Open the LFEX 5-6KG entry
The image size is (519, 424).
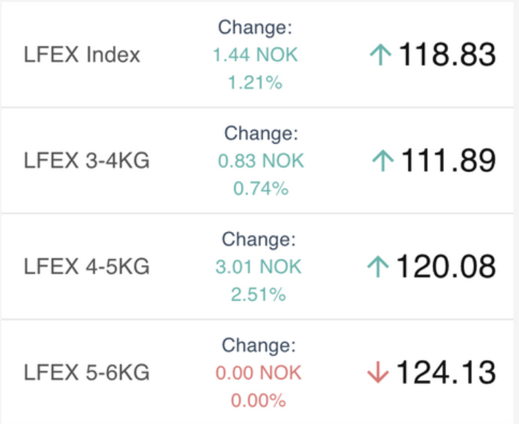pyautogui.click(x=87, y=372)
